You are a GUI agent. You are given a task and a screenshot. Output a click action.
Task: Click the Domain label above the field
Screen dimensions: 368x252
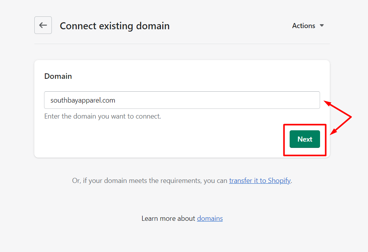[x=58, y=76]
